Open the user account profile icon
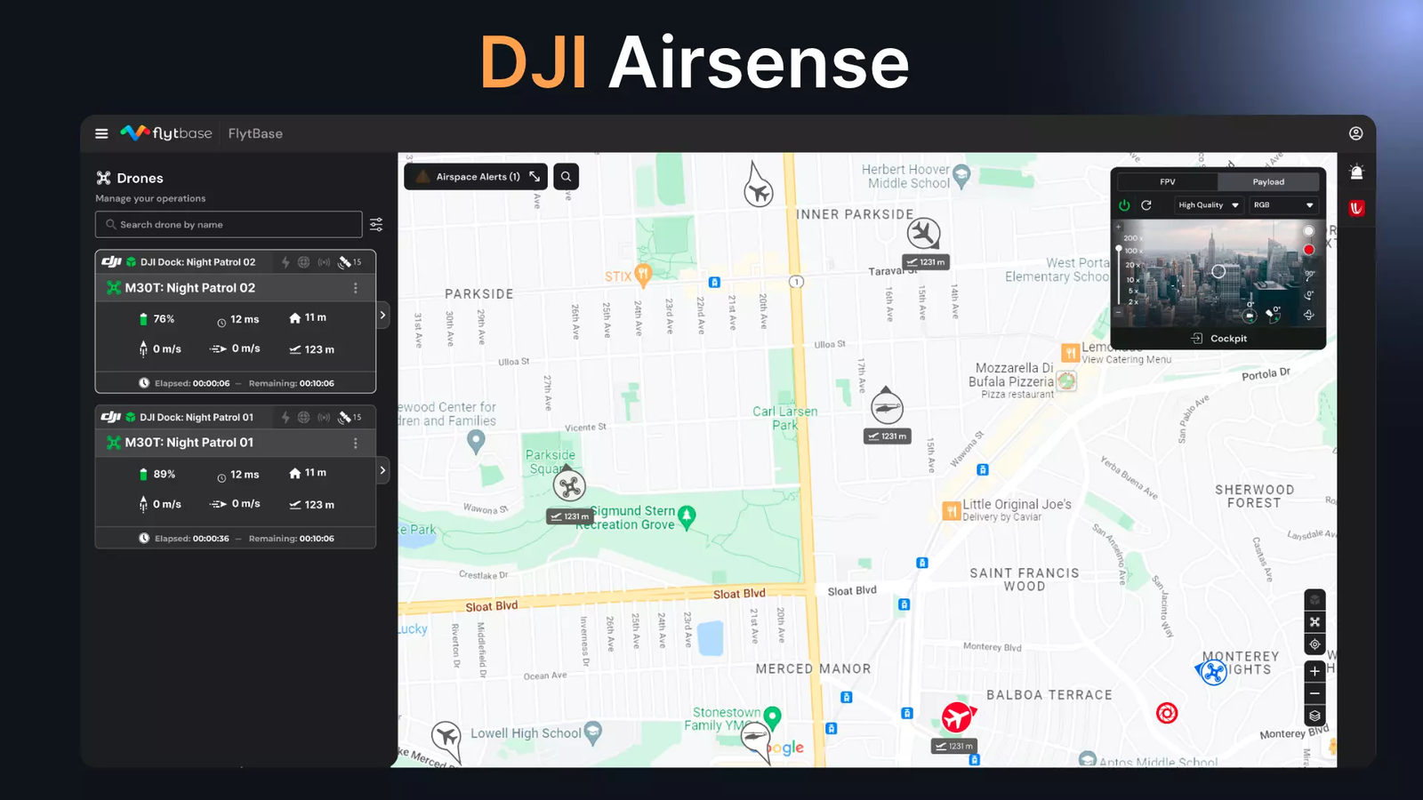 coord(1355,133)
